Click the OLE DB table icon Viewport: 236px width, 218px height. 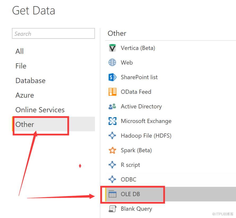click(x=112, y=194)
